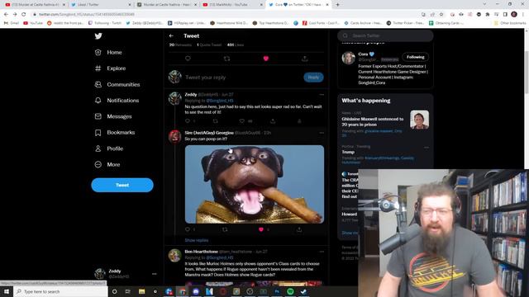Like Zeddy's reply using its heart
Screen dimensions: 529x297
coord(242,121)
